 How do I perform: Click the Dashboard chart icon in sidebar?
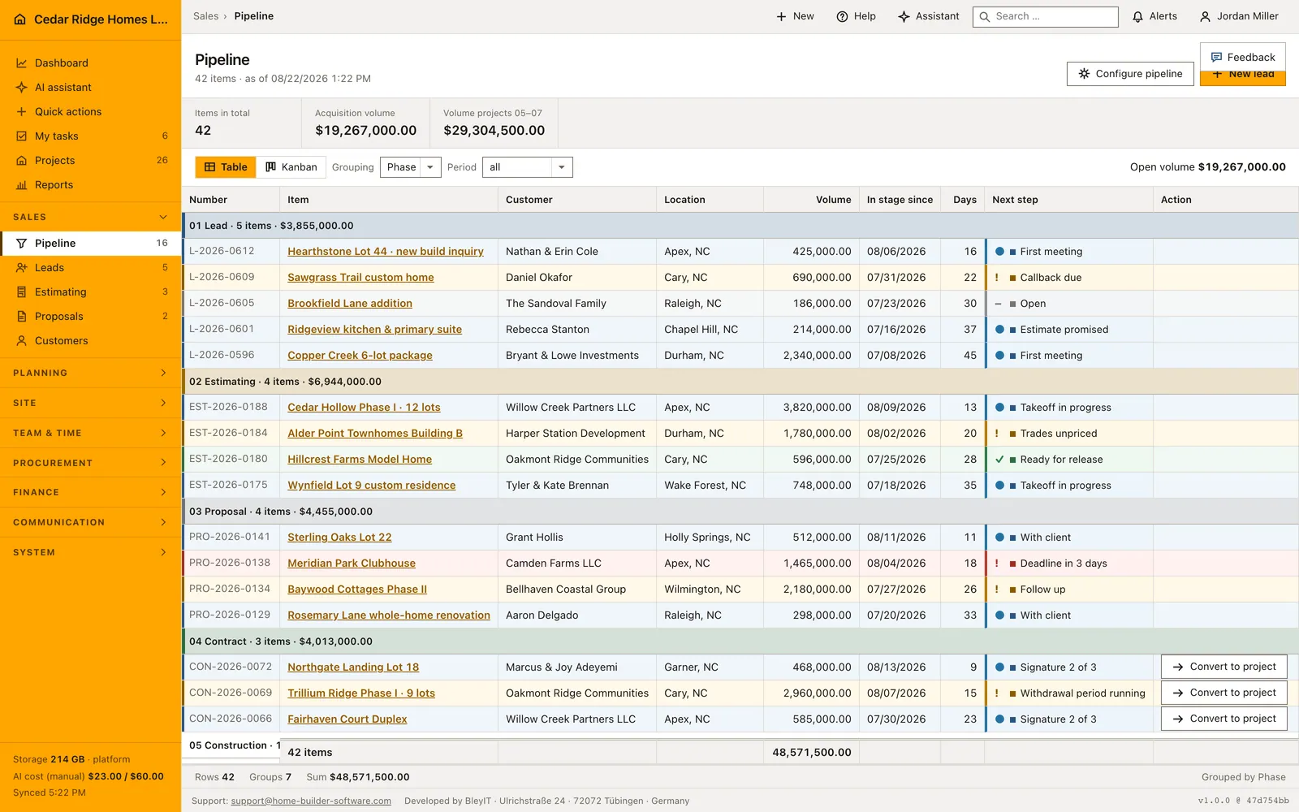[22, 63]
